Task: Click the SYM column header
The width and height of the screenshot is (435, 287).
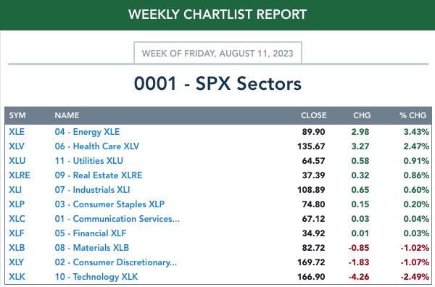Action: coord(17,115)
